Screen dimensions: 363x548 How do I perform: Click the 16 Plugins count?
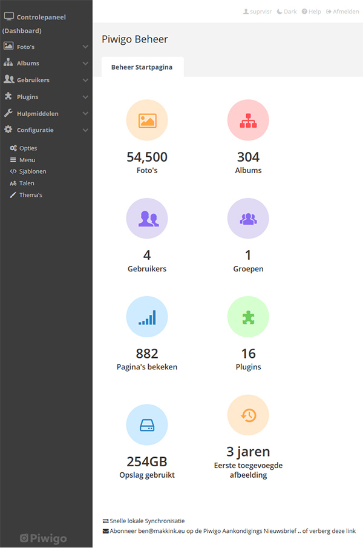tap(248, 354)
